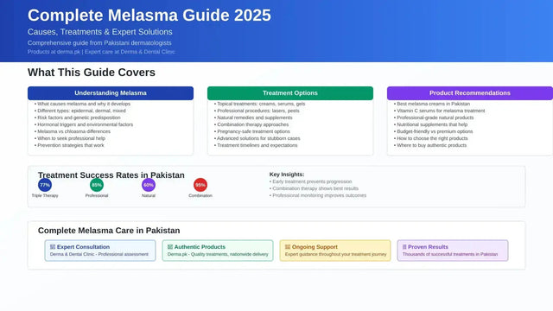Click the 'Combination' label under 95%

click(200, 196)
